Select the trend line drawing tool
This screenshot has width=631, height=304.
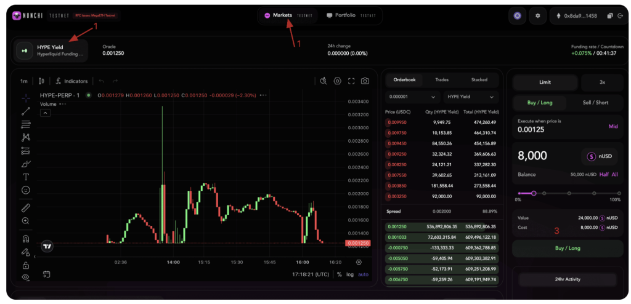(x=25, y=111)
